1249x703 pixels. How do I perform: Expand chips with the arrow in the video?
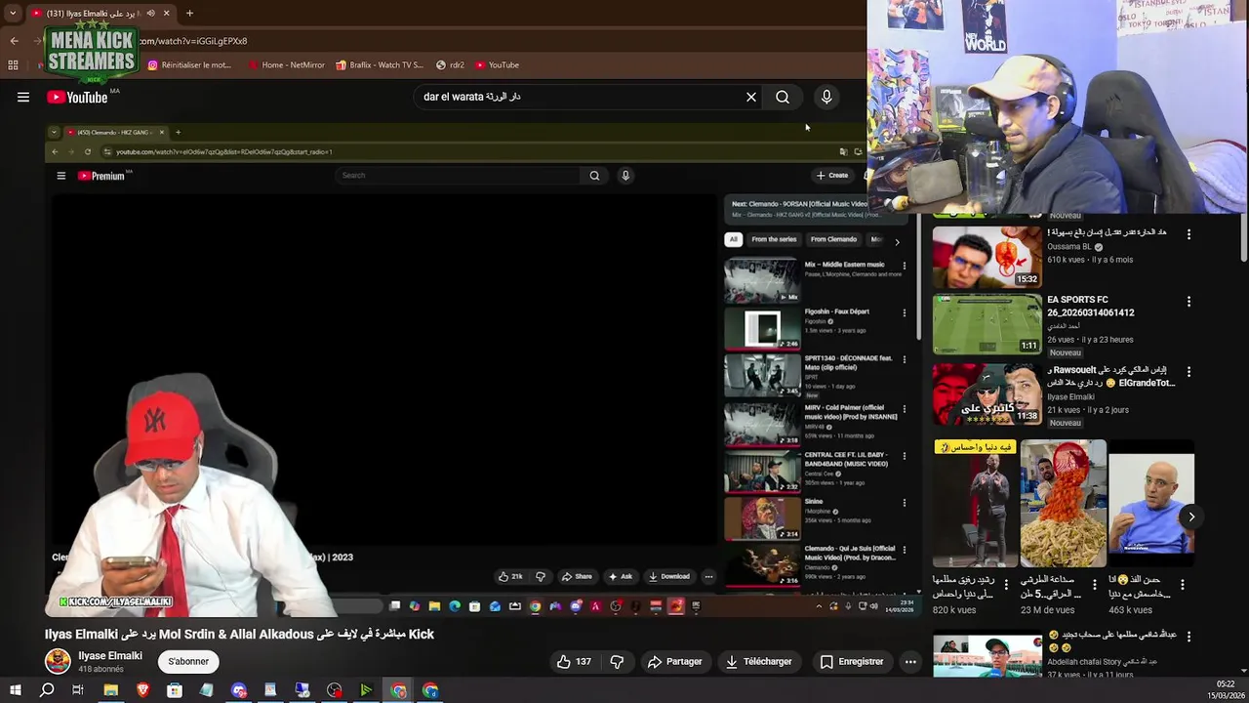click(897, 240)
